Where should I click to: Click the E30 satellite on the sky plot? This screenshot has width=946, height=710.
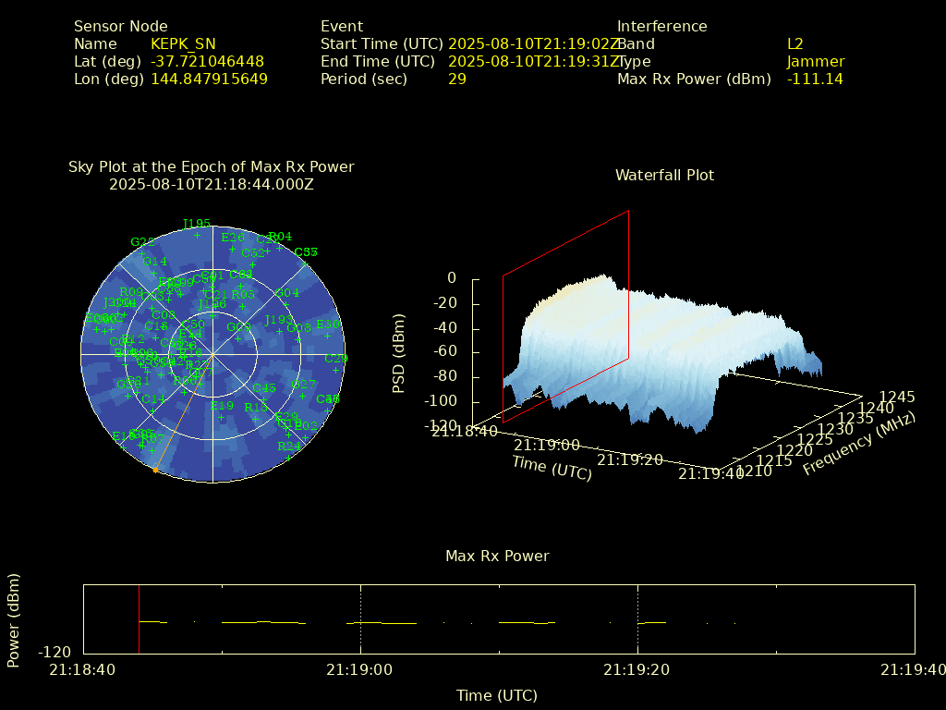[328, 336]
